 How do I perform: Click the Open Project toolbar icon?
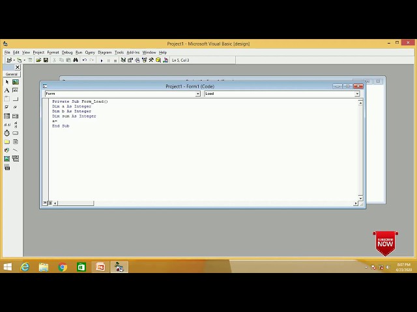coord(38,60)
